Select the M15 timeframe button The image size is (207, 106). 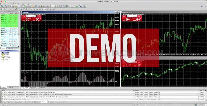point(37,9)
